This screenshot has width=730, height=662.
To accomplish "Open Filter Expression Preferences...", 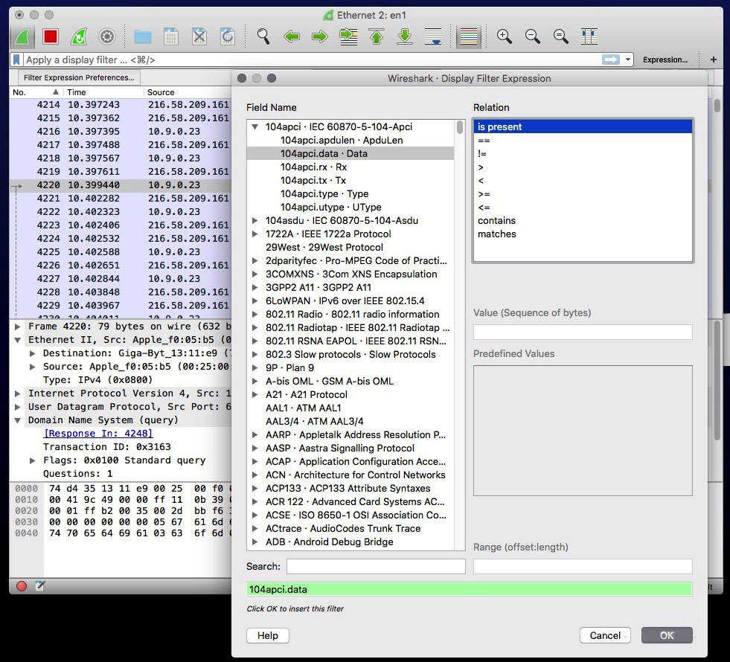I will [x=79, y=77].
